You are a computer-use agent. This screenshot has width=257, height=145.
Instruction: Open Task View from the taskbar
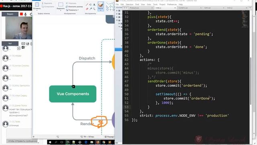(x=62, y=142)
